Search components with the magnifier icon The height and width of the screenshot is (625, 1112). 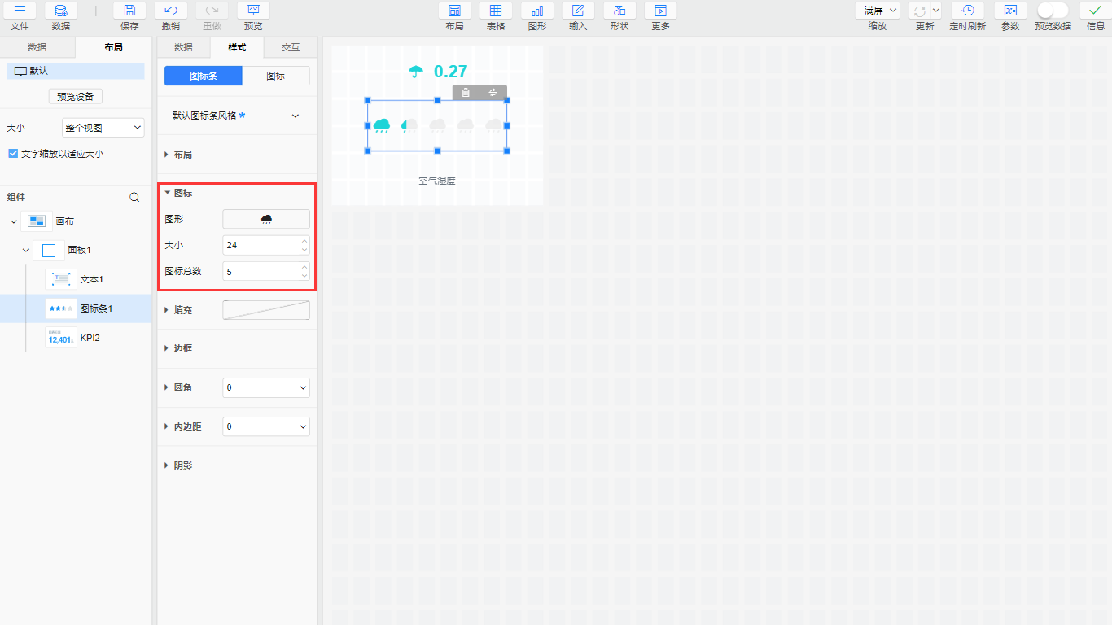[135, 197]
